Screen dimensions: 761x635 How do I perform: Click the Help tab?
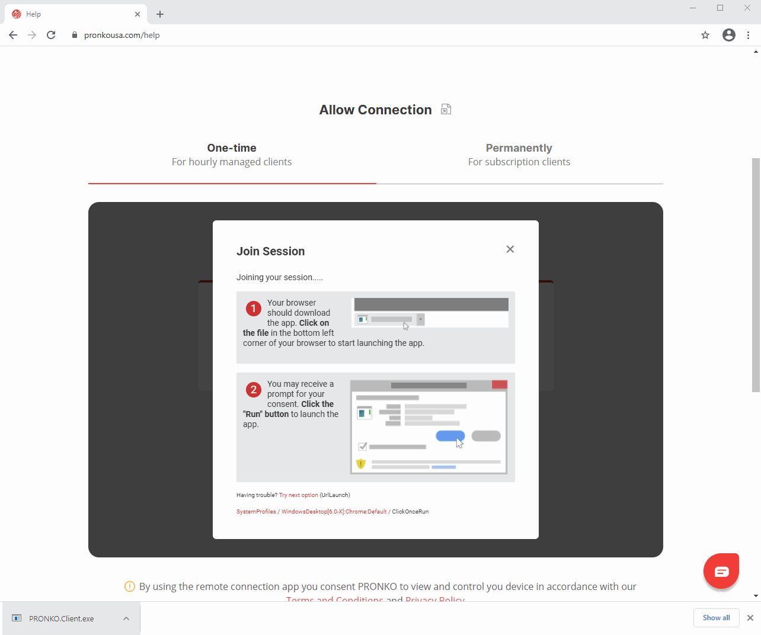tap(76, 14)
